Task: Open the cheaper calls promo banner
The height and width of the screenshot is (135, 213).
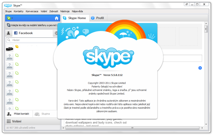Action: pos(32,25)
